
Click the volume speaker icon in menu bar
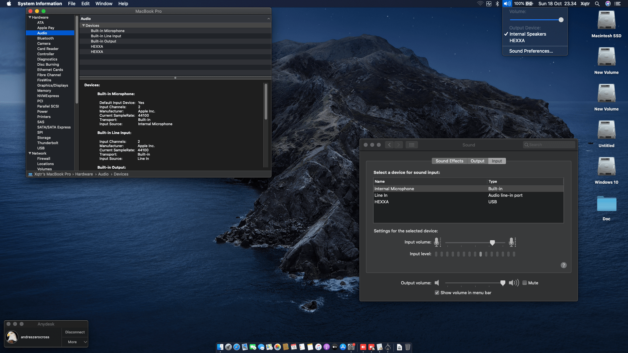coord(507,4)
